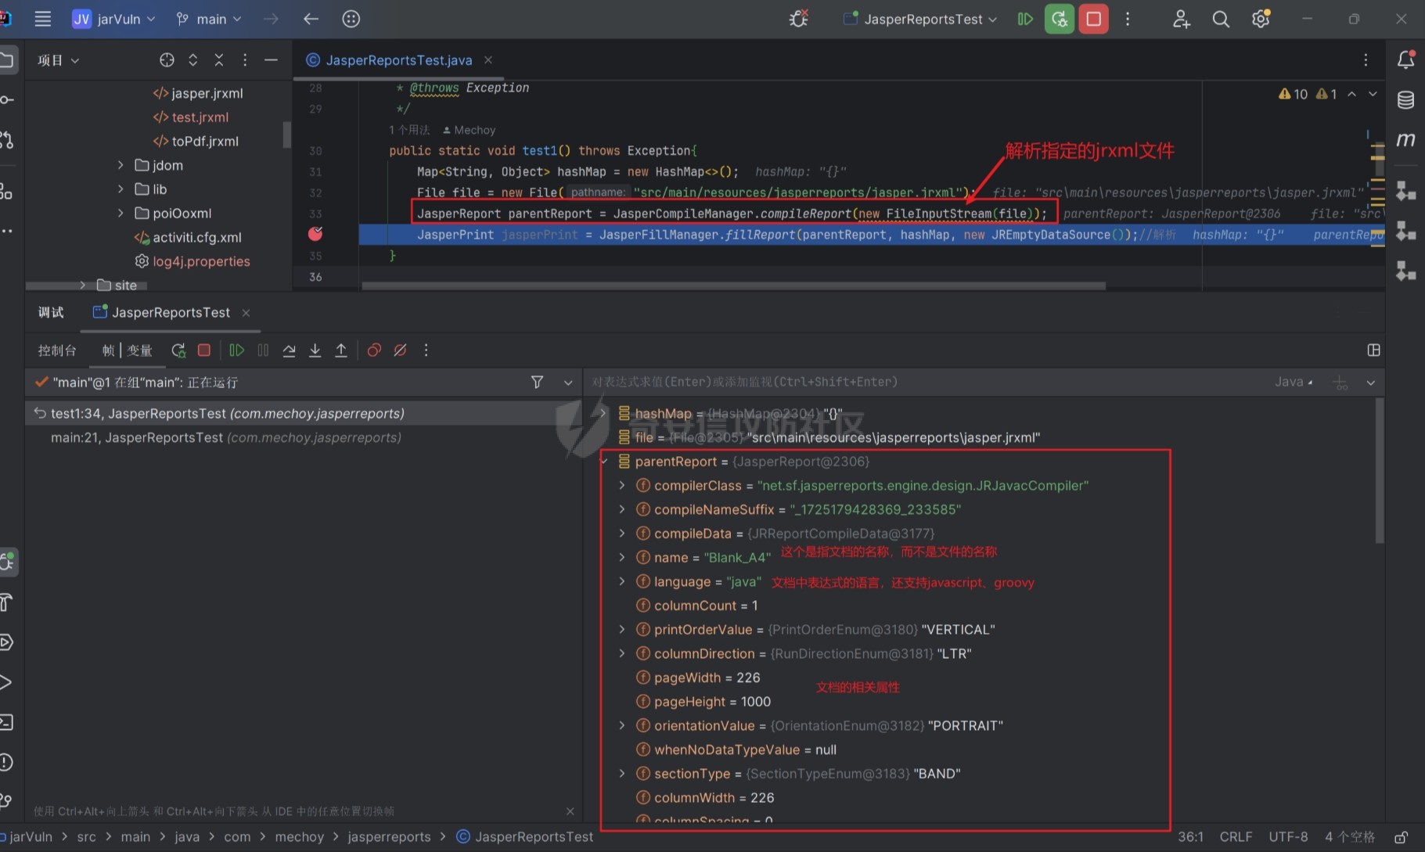Click the stop square in debug toolbar
Image resolution: width=1425 pixels, height=852 pixels.
point(204,351)
